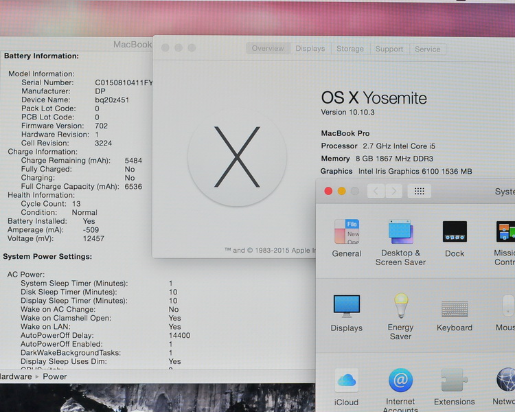The height and width of the screenshot is (412, 515).
Task: Switch to the Storage tab
Action: click(350, 49)
